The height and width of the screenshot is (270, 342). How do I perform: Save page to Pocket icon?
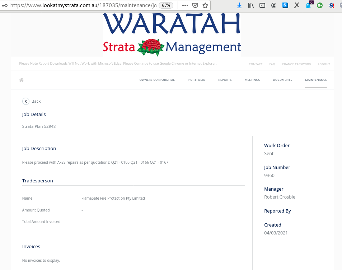(195, 5)
